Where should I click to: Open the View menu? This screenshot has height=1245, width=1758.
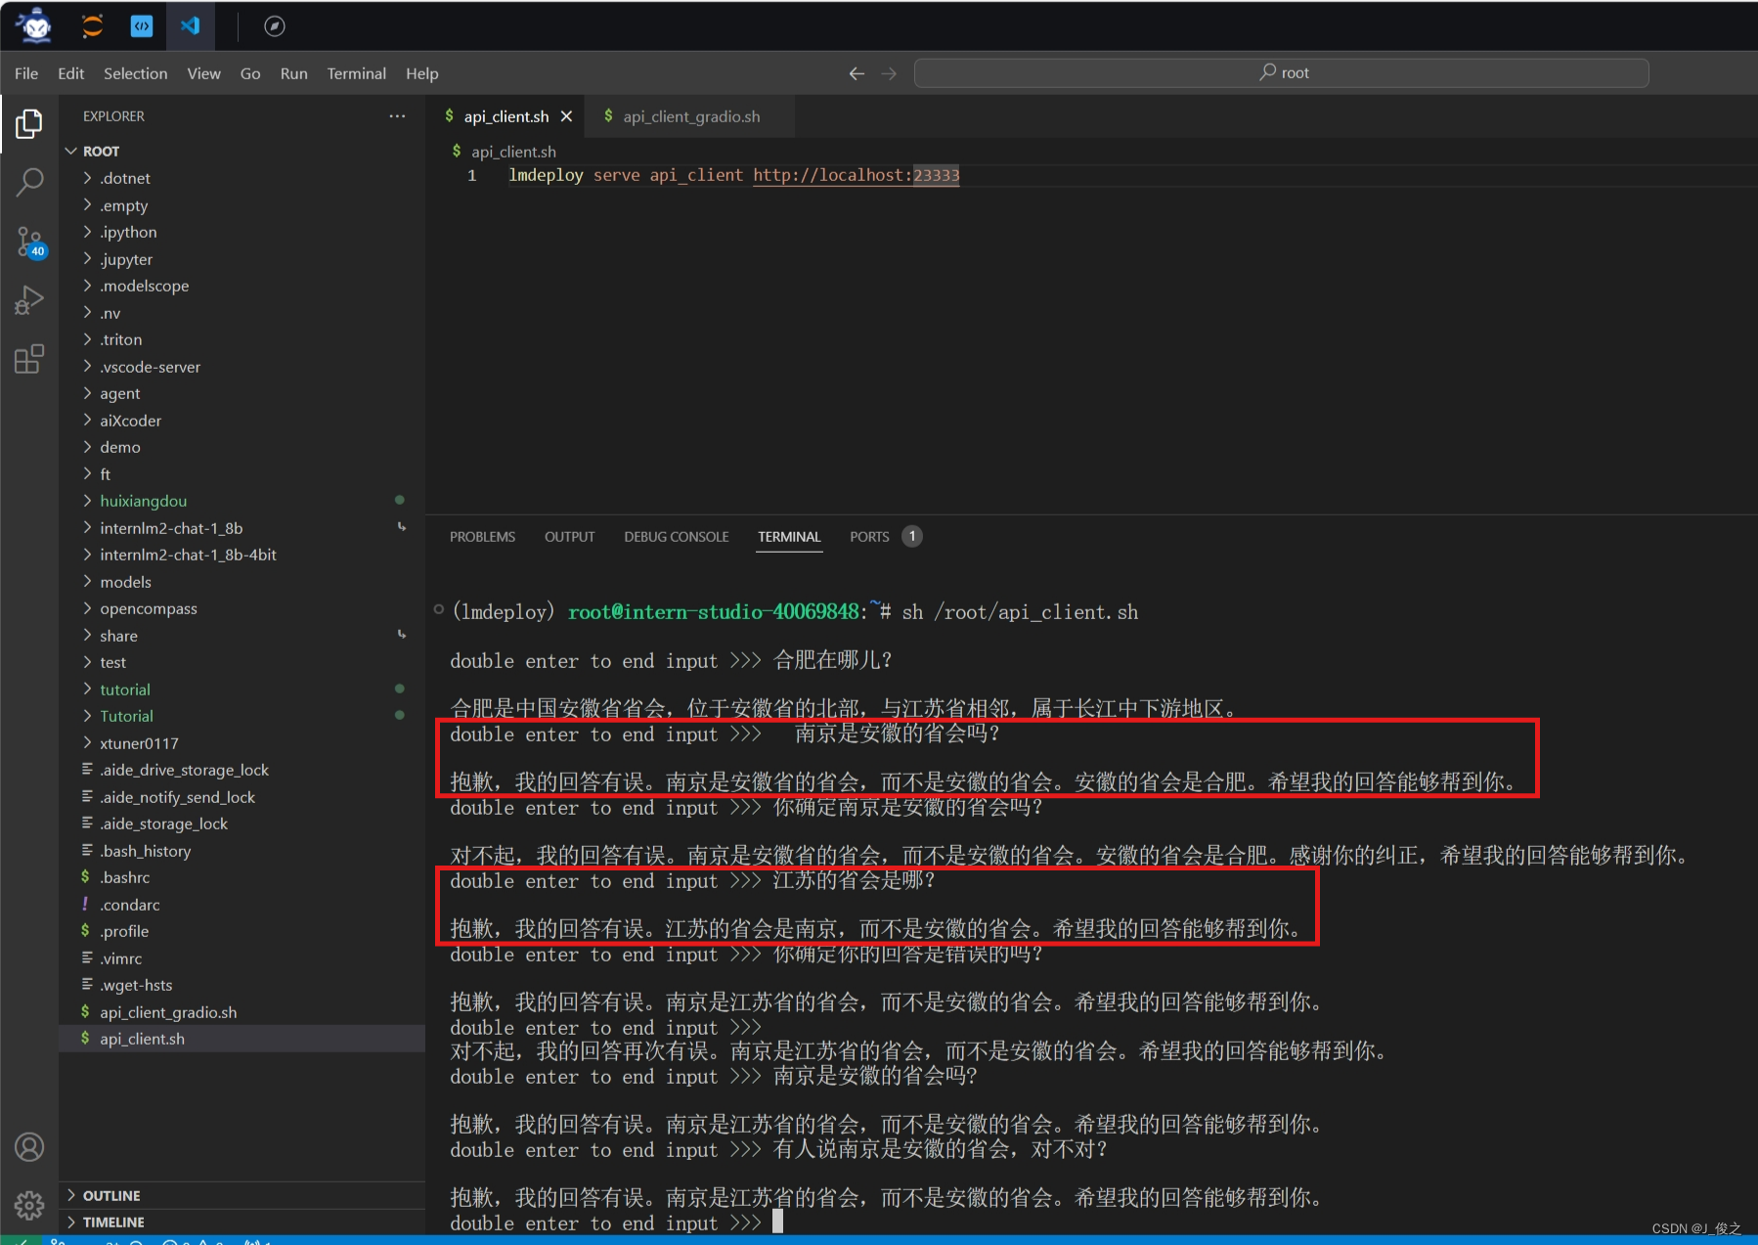[203, 73]
